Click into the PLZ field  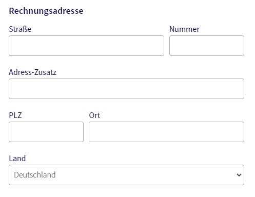coord(46,132)
